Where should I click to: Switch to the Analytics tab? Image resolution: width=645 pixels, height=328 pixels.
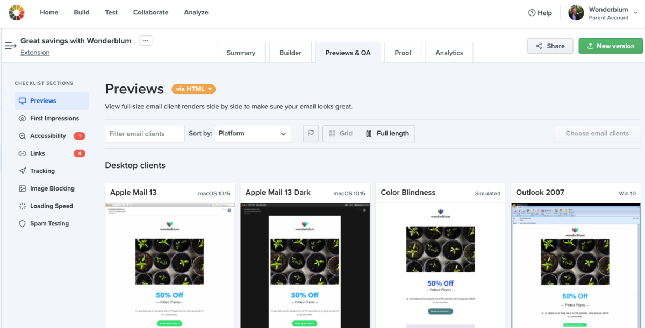[x=449, y=53]
